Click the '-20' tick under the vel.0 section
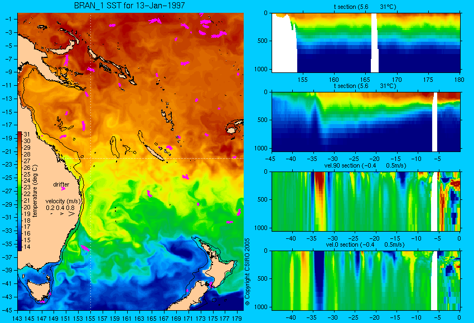 click(x=375, y=317)
